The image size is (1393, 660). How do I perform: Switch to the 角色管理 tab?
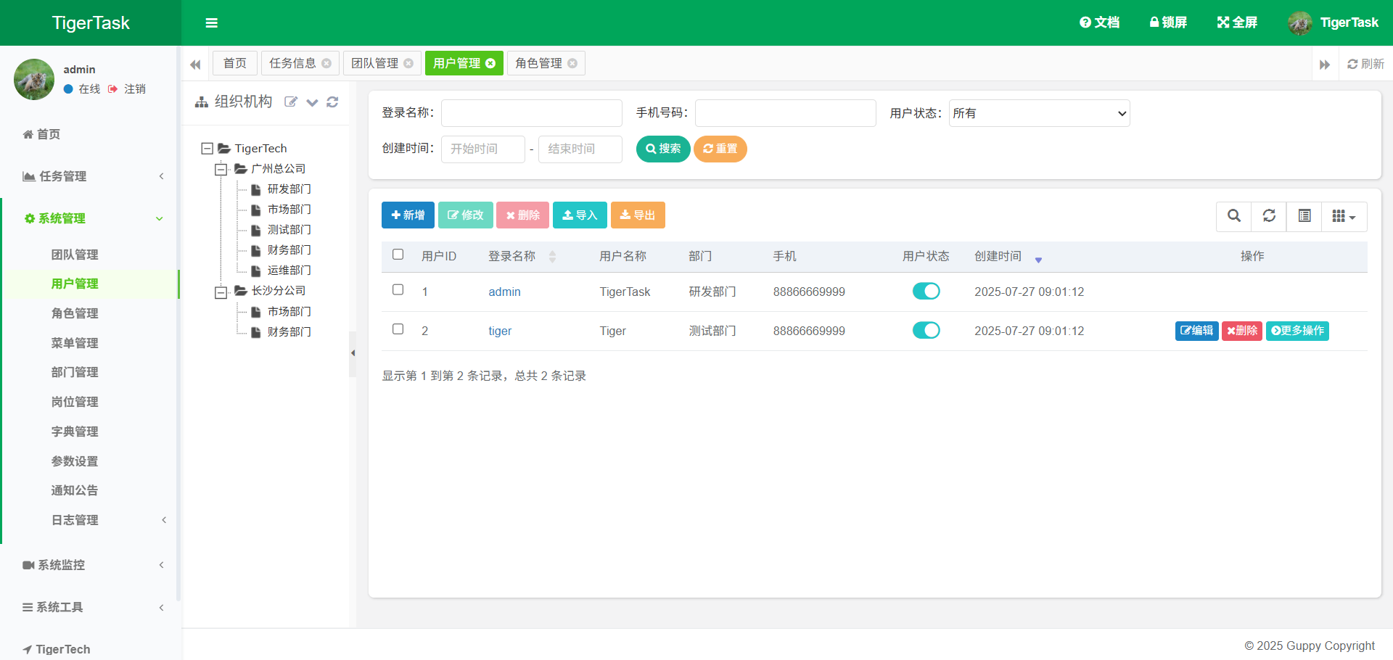pos(538,64)
